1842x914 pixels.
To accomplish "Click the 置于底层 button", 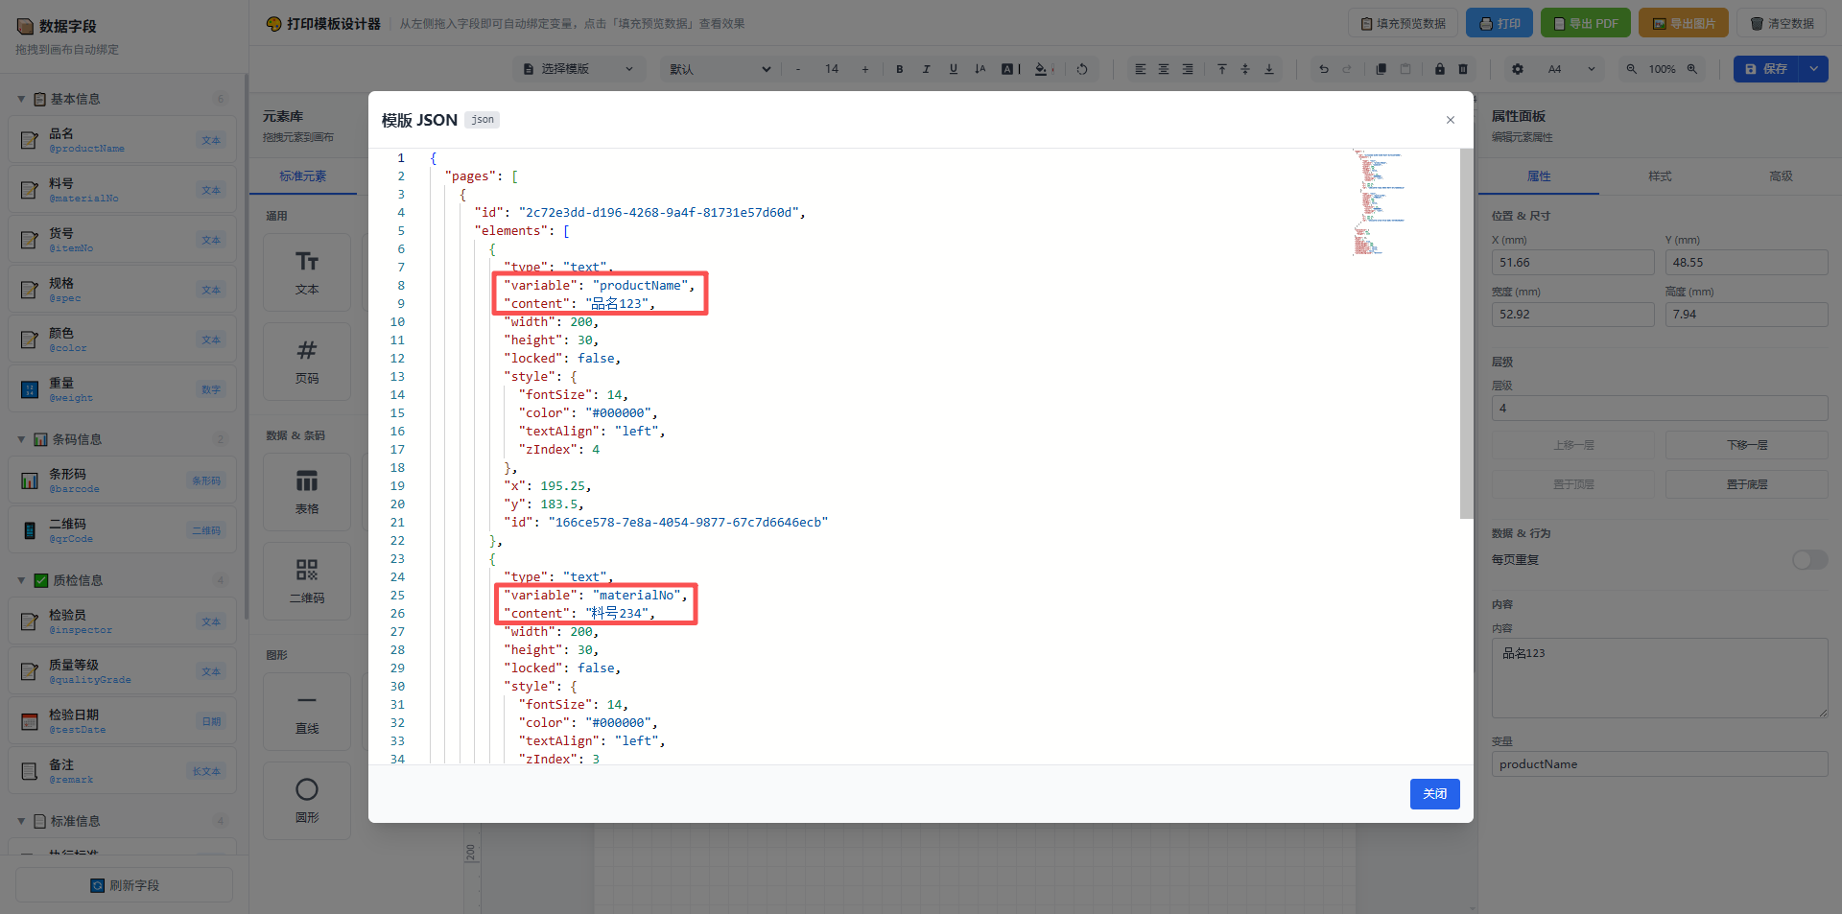I will 1747,484.
